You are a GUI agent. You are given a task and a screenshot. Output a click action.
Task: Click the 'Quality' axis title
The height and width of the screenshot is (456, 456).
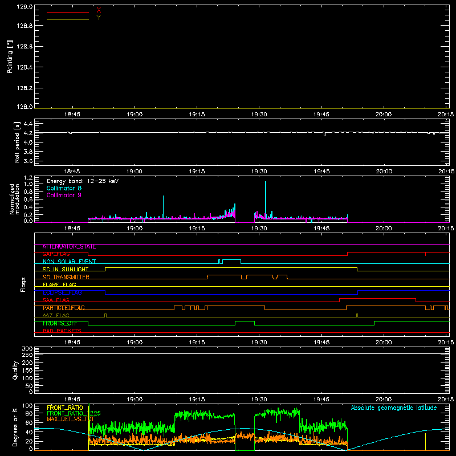pyautogui.click(x=15, y=370)
